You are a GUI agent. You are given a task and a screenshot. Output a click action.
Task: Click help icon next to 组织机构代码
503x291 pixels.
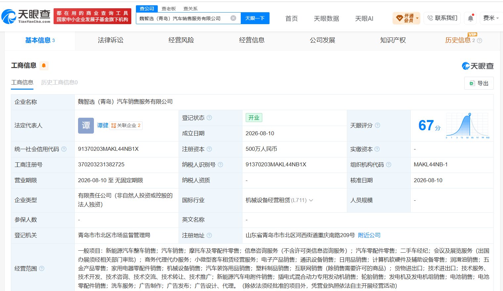pyautogui.click(x=389, y=165)
